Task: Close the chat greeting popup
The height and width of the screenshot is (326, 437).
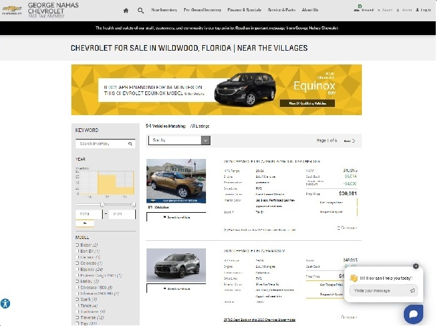Action: coord(416,266)
